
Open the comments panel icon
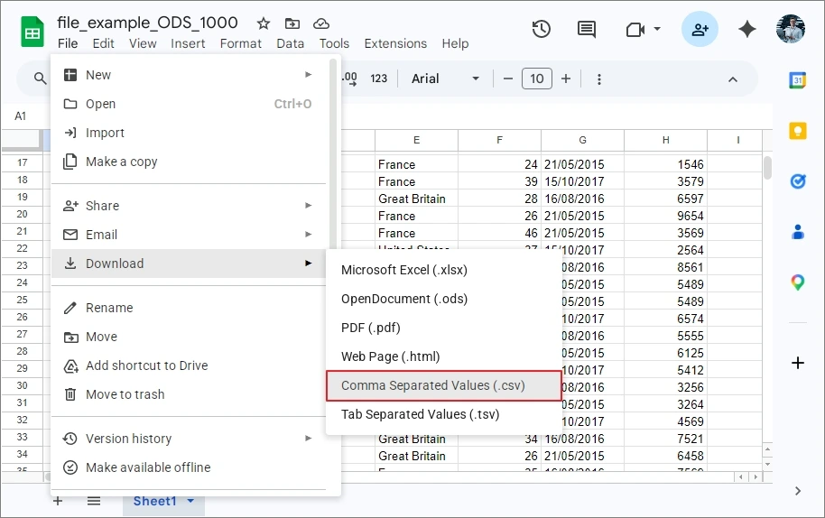pyautogui.click(x=586, y=29)
